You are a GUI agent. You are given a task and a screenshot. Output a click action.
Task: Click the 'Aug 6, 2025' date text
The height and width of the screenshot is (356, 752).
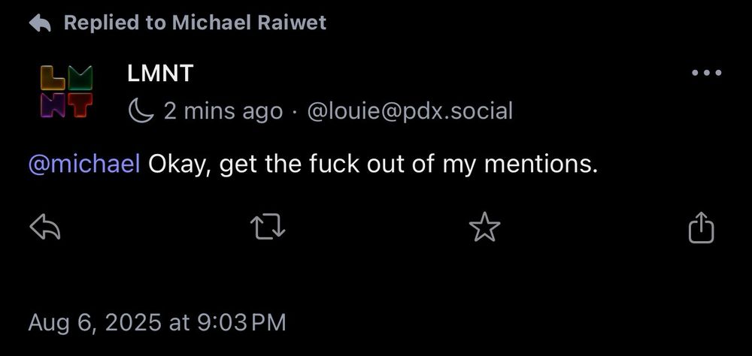pyautogui.click(x=95, y=322)
